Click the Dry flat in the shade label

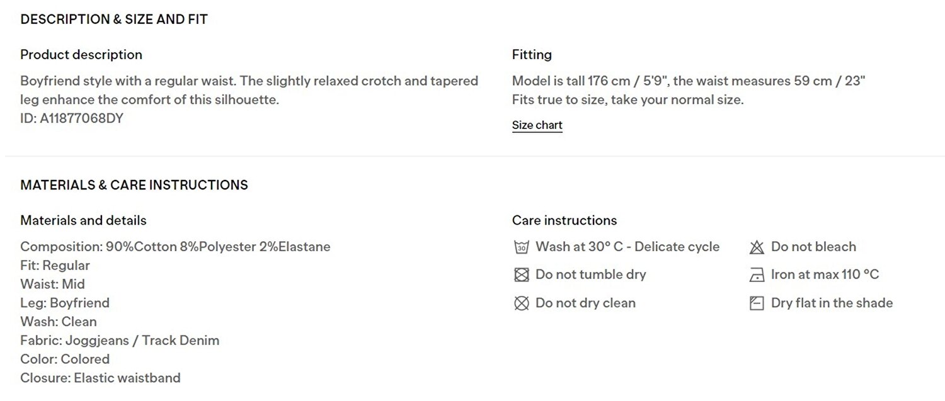[x=832, y=303]
